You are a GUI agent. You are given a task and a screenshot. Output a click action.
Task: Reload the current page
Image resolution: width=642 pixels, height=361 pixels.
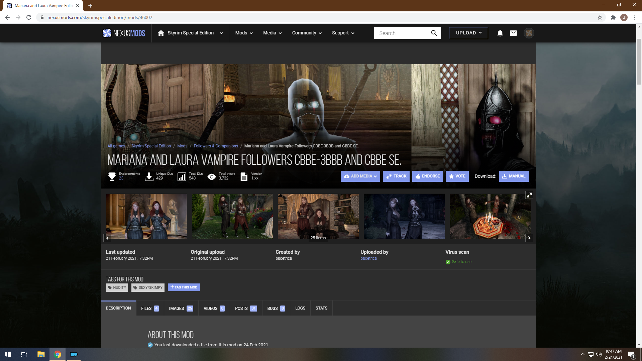coord(29,17)
